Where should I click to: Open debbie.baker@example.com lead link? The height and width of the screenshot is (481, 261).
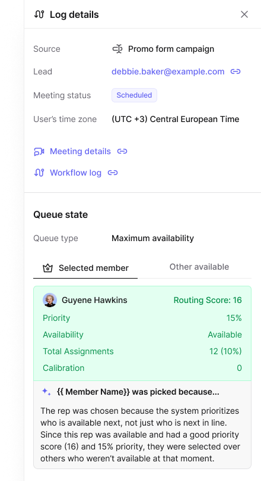point(168,71)
